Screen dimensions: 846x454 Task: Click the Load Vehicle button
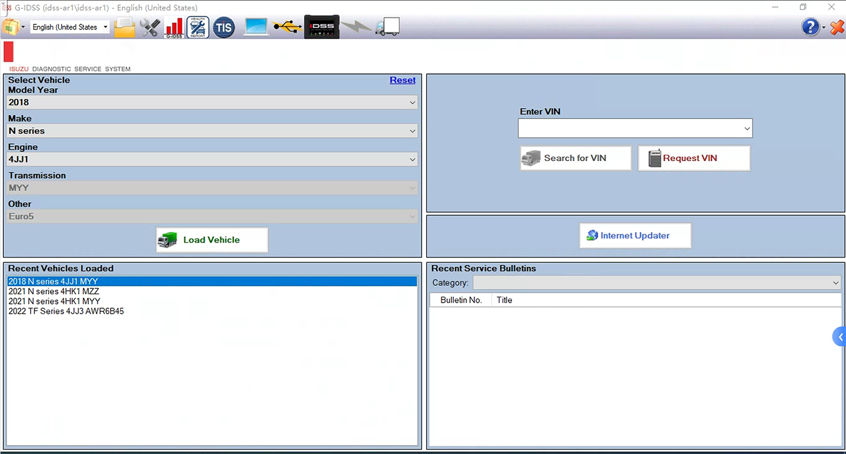coord(212,240)
